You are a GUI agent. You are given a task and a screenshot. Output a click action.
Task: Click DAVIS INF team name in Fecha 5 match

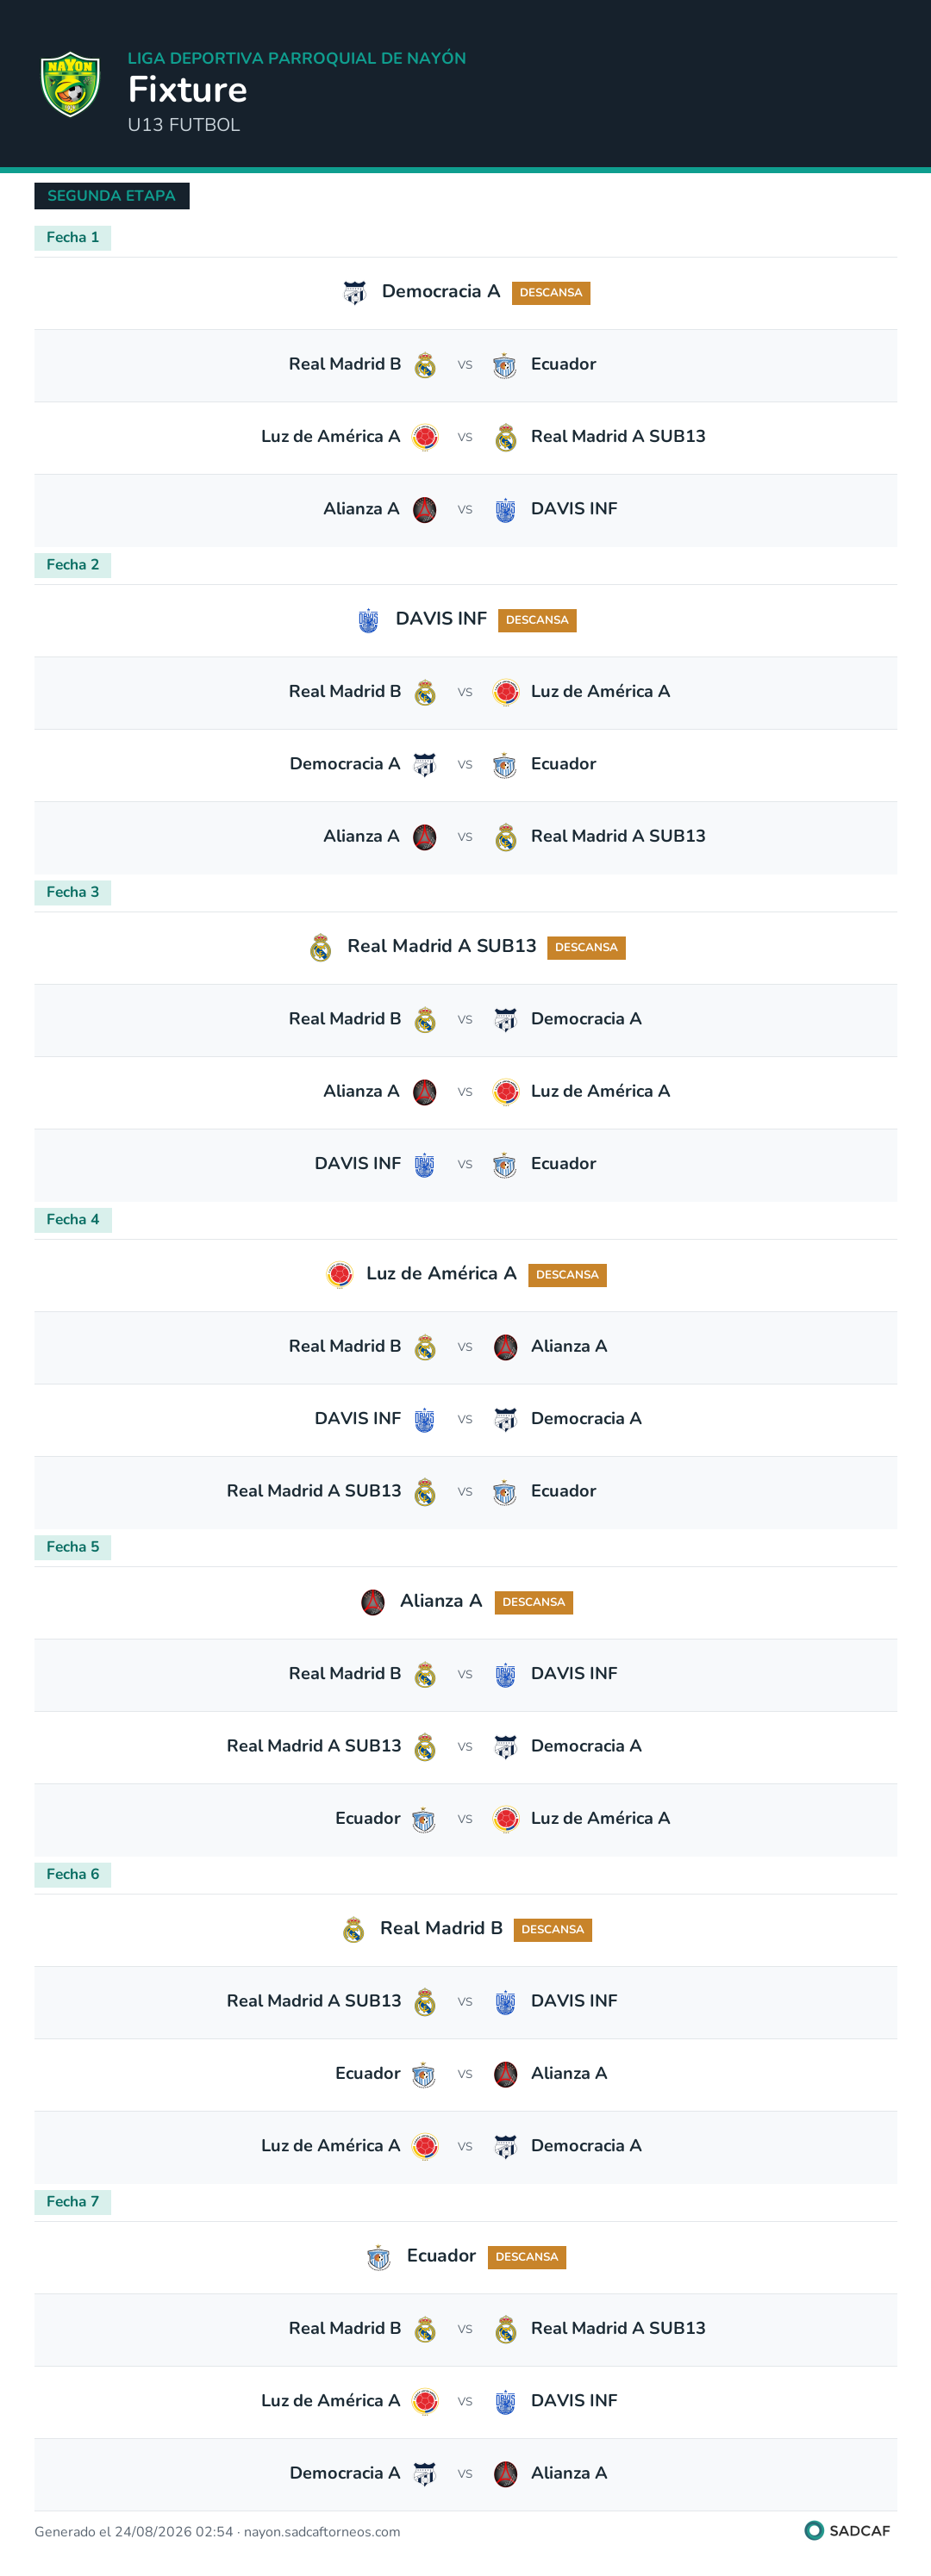click(x=573, y=1673)
